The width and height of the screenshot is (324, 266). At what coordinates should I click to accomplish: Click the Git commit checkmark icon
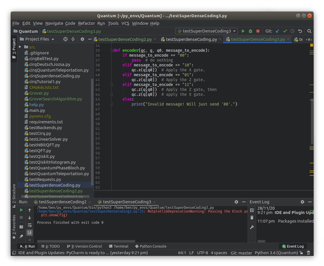(x=285, y=31)
